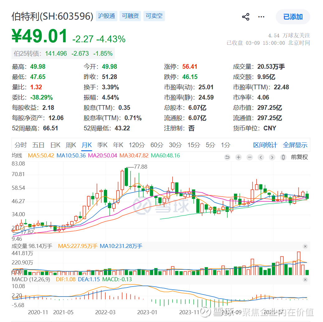This screenshot has width=323, height=322.
Task: Click the share icon
Action: click(246, 17)
